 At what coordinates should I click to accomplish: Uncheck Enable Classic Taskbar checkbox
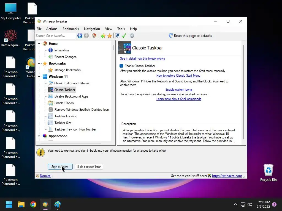tap(121, 66)
